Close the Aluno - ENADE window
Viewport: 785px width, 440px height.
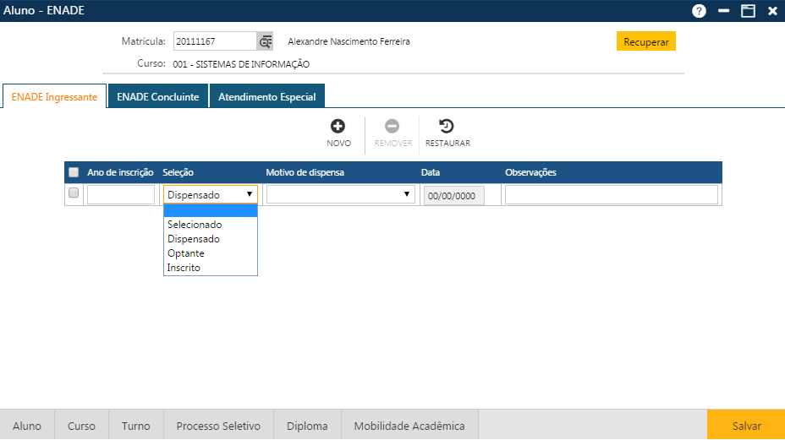coord(772,11)
